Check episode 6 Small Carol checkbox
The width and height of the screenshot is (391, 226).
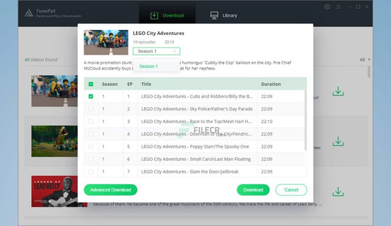pos(91,159)
